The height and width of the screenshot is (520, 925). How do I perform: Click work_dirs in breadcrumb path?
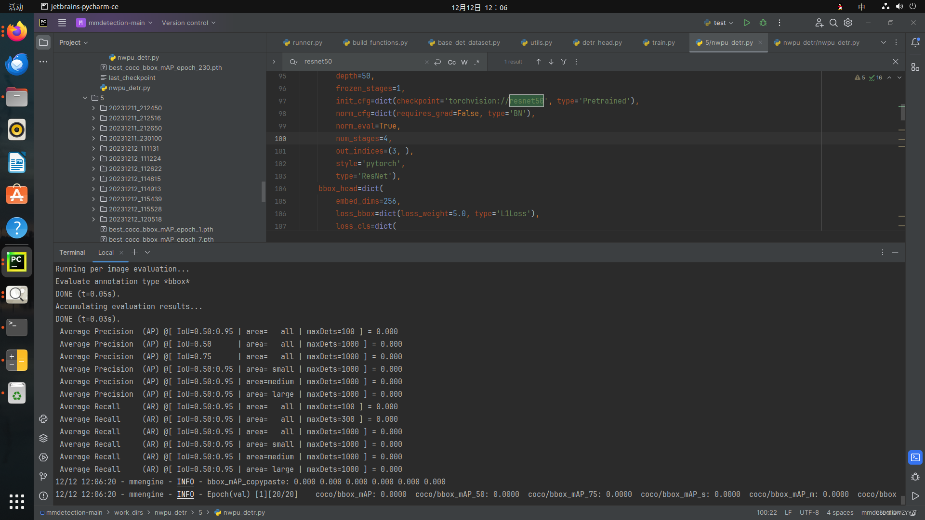pos(128,512)
